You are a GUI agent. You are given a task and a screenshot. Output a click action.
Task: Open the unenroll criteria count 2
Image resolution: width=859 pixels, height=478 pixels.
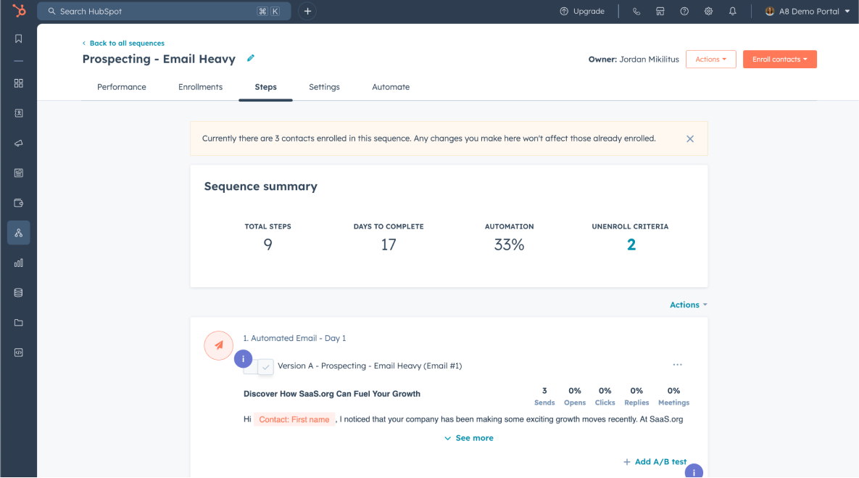coord(631,244)
